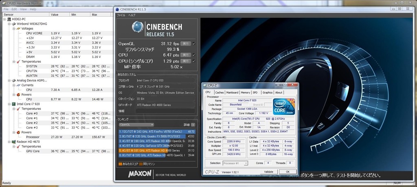Click the orange 'your score' legend swatch
This screenshot has height=187, width=417.
click(x=120, y=164)
